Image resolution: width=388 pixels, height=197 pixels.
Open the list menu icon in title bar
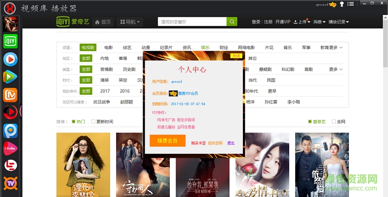[350, 4]
